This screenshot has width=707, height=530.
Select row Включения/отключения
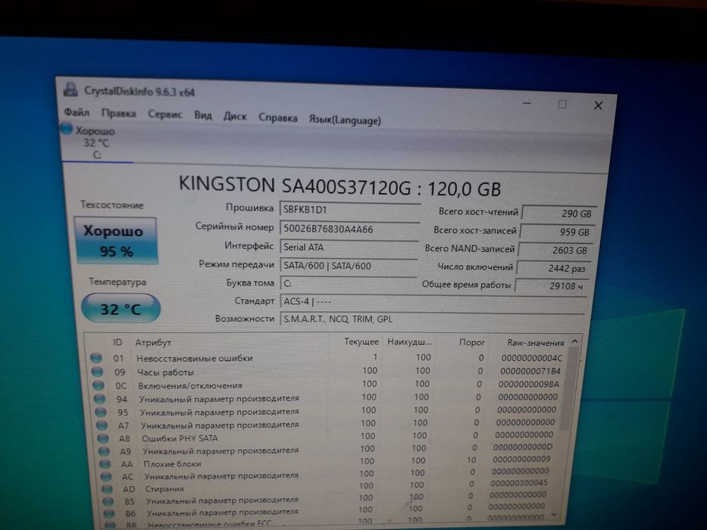pyautogui.click(x=327, y=385)
